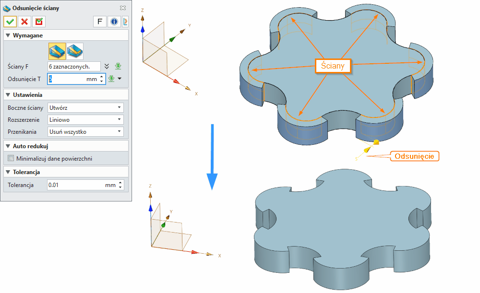Image resolution: width=480 pixels, height=293 pixels.
Task: Open the F entity filter picker
Action: pyautogui.click(x=99, y=22)
